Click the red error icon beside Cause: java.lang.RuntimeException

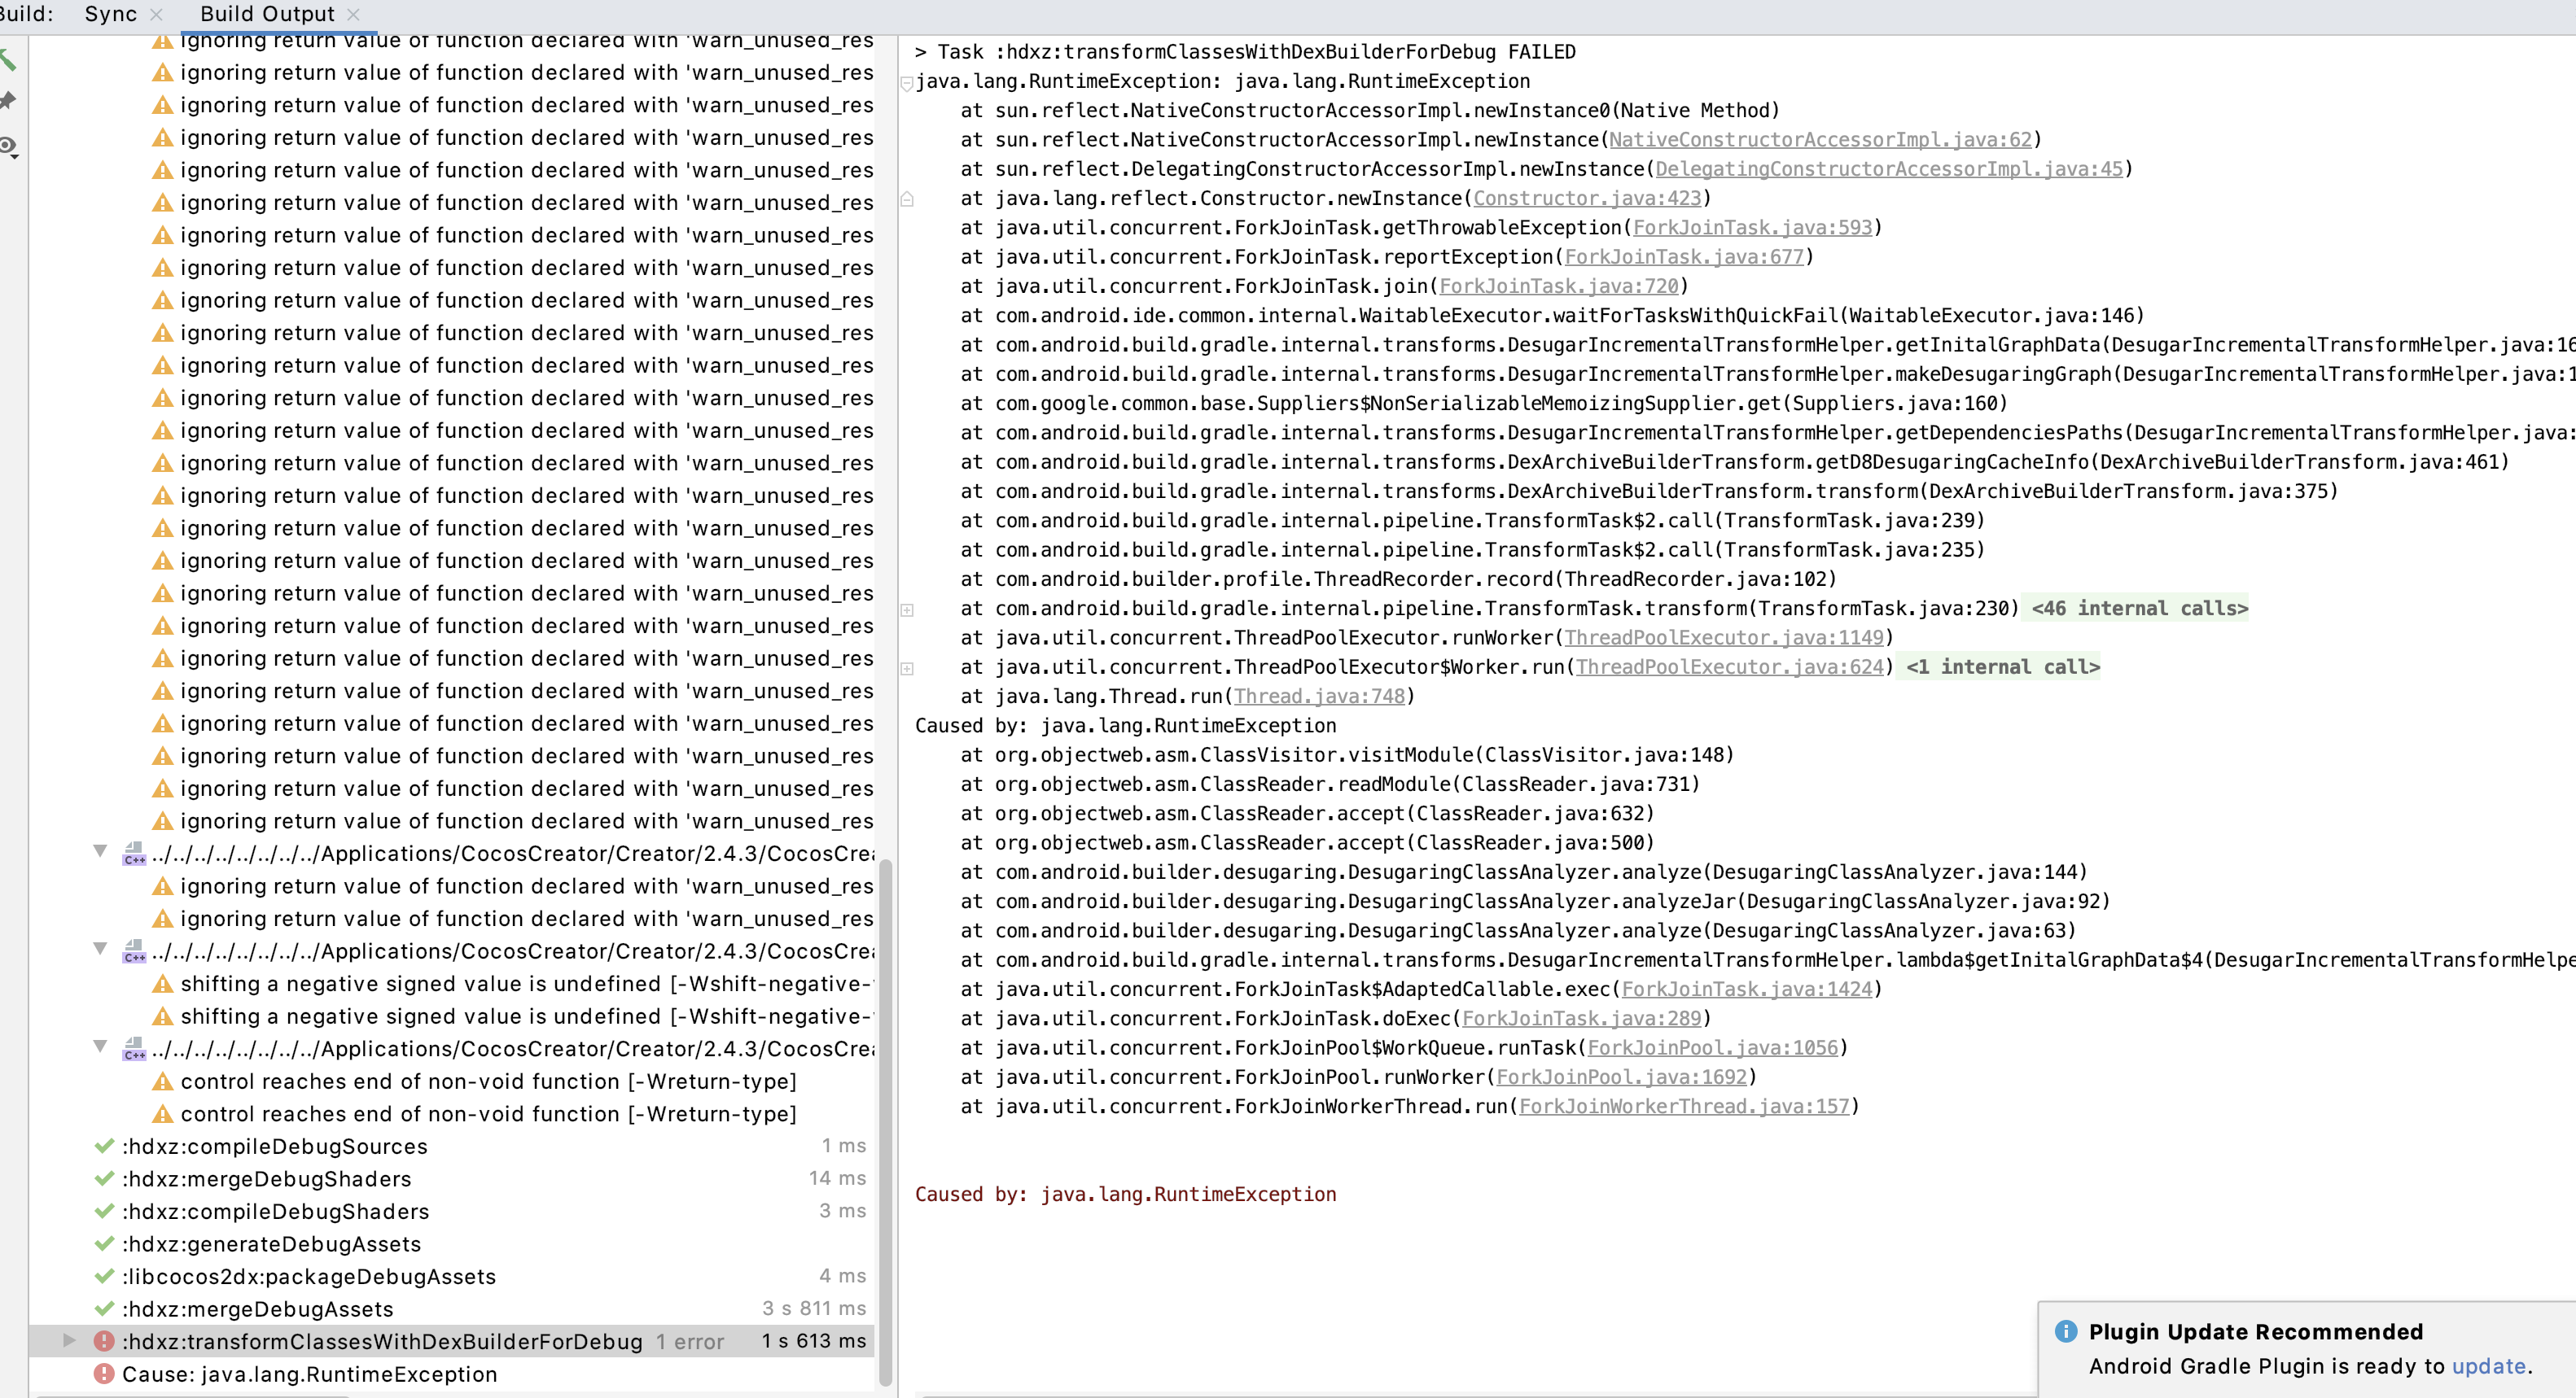coord(103,1374)
